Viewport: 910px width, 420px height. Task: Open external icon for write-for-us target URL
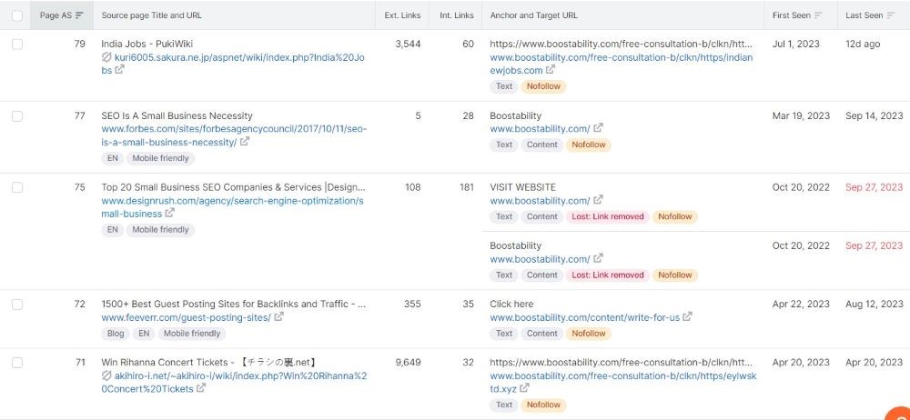tap(688, 317)
